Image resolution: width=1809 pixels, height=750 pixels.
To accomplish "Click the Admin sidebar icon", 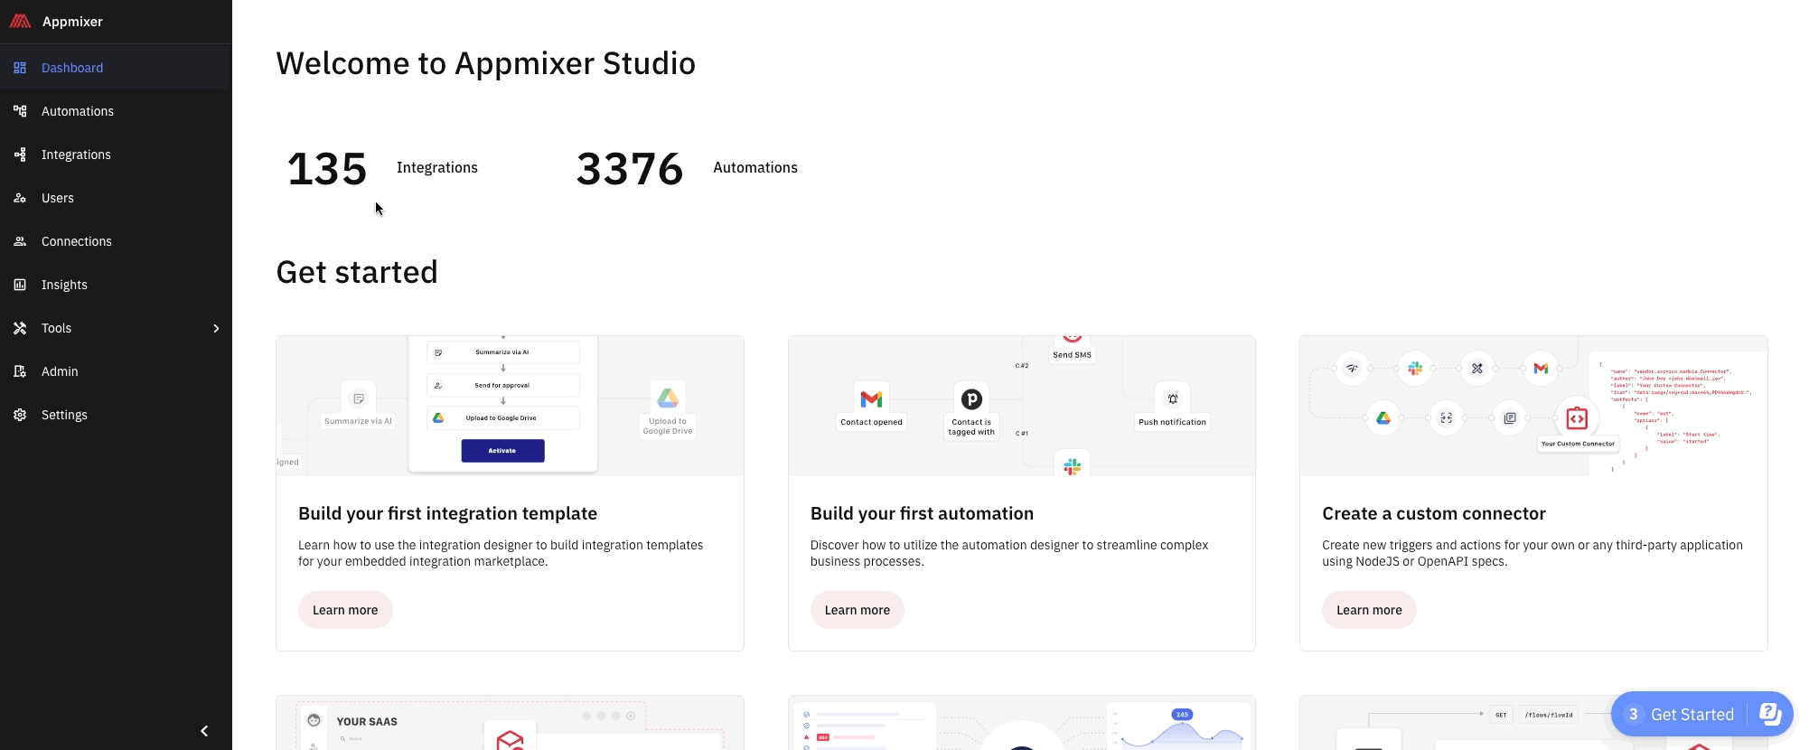I will (x=20, y=371).
